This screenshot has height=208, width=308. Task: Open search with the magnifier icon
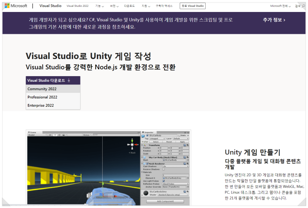point(304,6)
